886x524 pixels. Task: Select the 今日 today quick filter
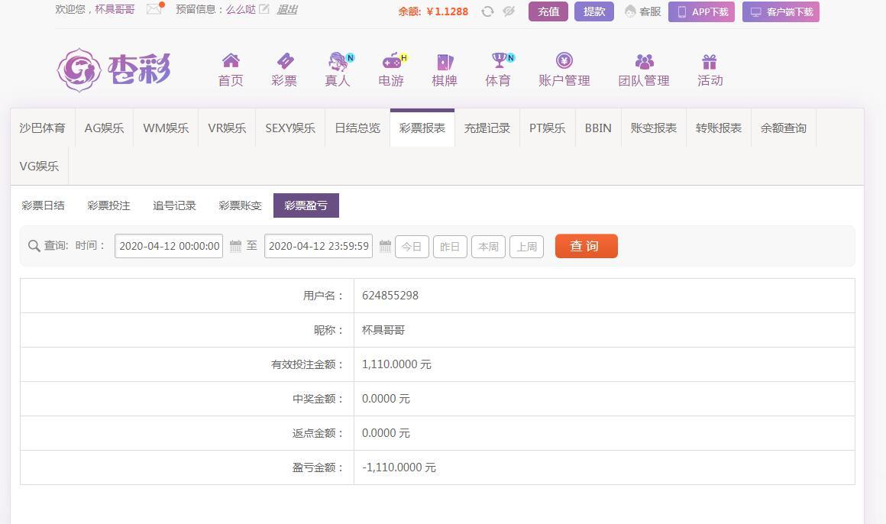click(412, 247)
